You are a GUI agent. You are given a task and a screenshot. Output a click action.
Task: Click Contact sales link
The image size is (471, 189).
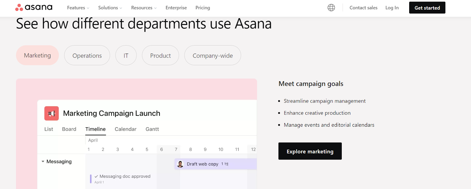coord(363,8)
